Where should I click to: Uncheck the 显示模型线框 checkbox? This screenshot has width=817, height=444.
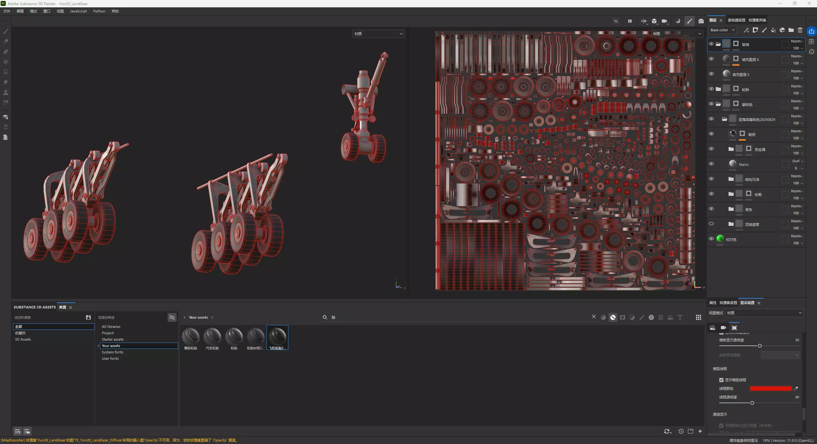(x=721, y=380)
